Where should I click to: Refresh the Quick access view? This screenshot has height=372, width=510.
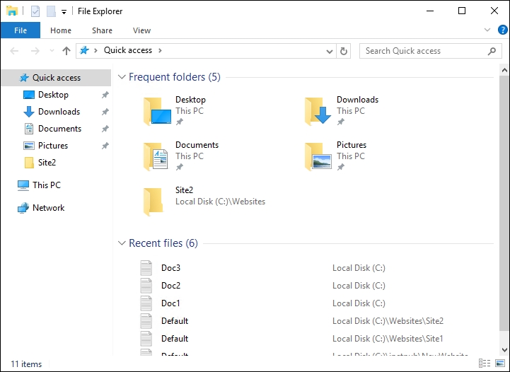click(344, 51)
